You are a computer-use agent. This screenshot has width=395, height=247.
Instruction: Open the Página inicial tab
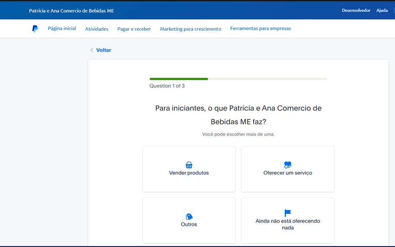(62, 29)
